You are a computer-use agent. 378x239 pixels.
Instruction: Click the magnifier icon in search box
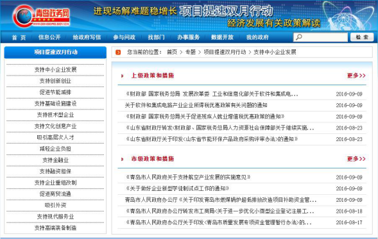(x=299, y=37)
